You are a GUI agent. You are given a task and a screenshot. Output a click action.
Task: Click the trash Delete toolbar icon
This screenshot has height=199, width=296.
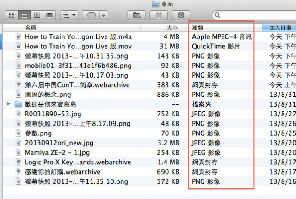point(159,15)
